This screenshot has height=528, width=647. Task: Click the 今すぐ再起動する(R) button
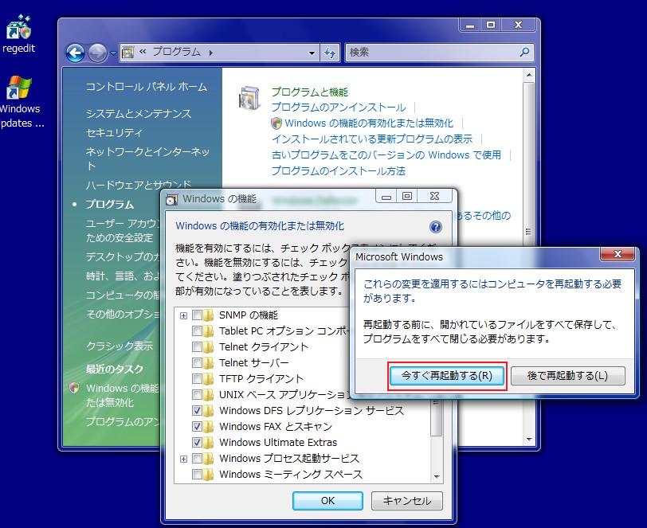pyautogui.click(x=446, y=376)
